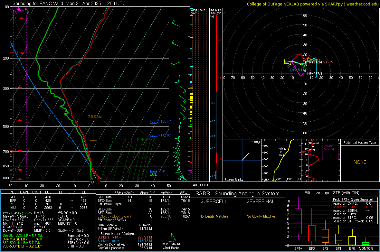Click the Storm Slinky panel label

pyautogui.click(x=233, y=180)
